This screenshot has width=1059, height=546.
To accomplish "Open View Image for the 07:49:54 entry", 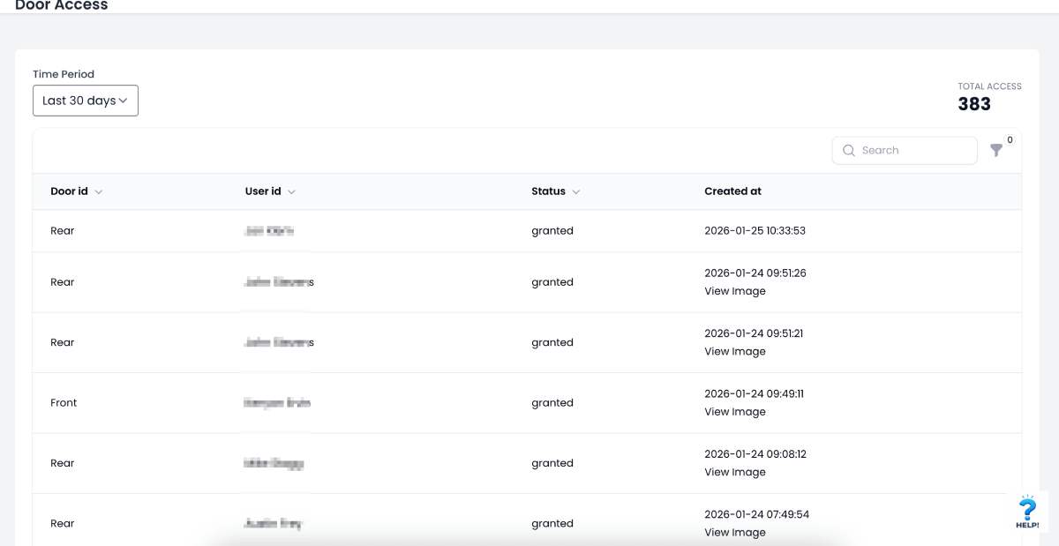I will (x=734, y=532).
